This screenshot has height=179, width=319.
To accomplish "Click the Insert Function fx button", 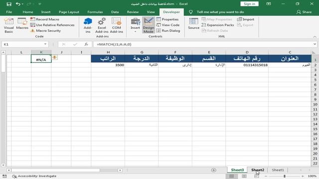I will tap(86, 44).
